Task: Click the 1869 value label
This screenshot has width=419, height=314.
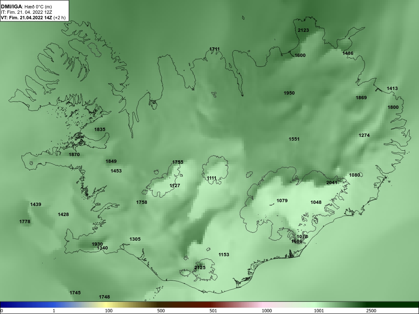Action: 361,98
